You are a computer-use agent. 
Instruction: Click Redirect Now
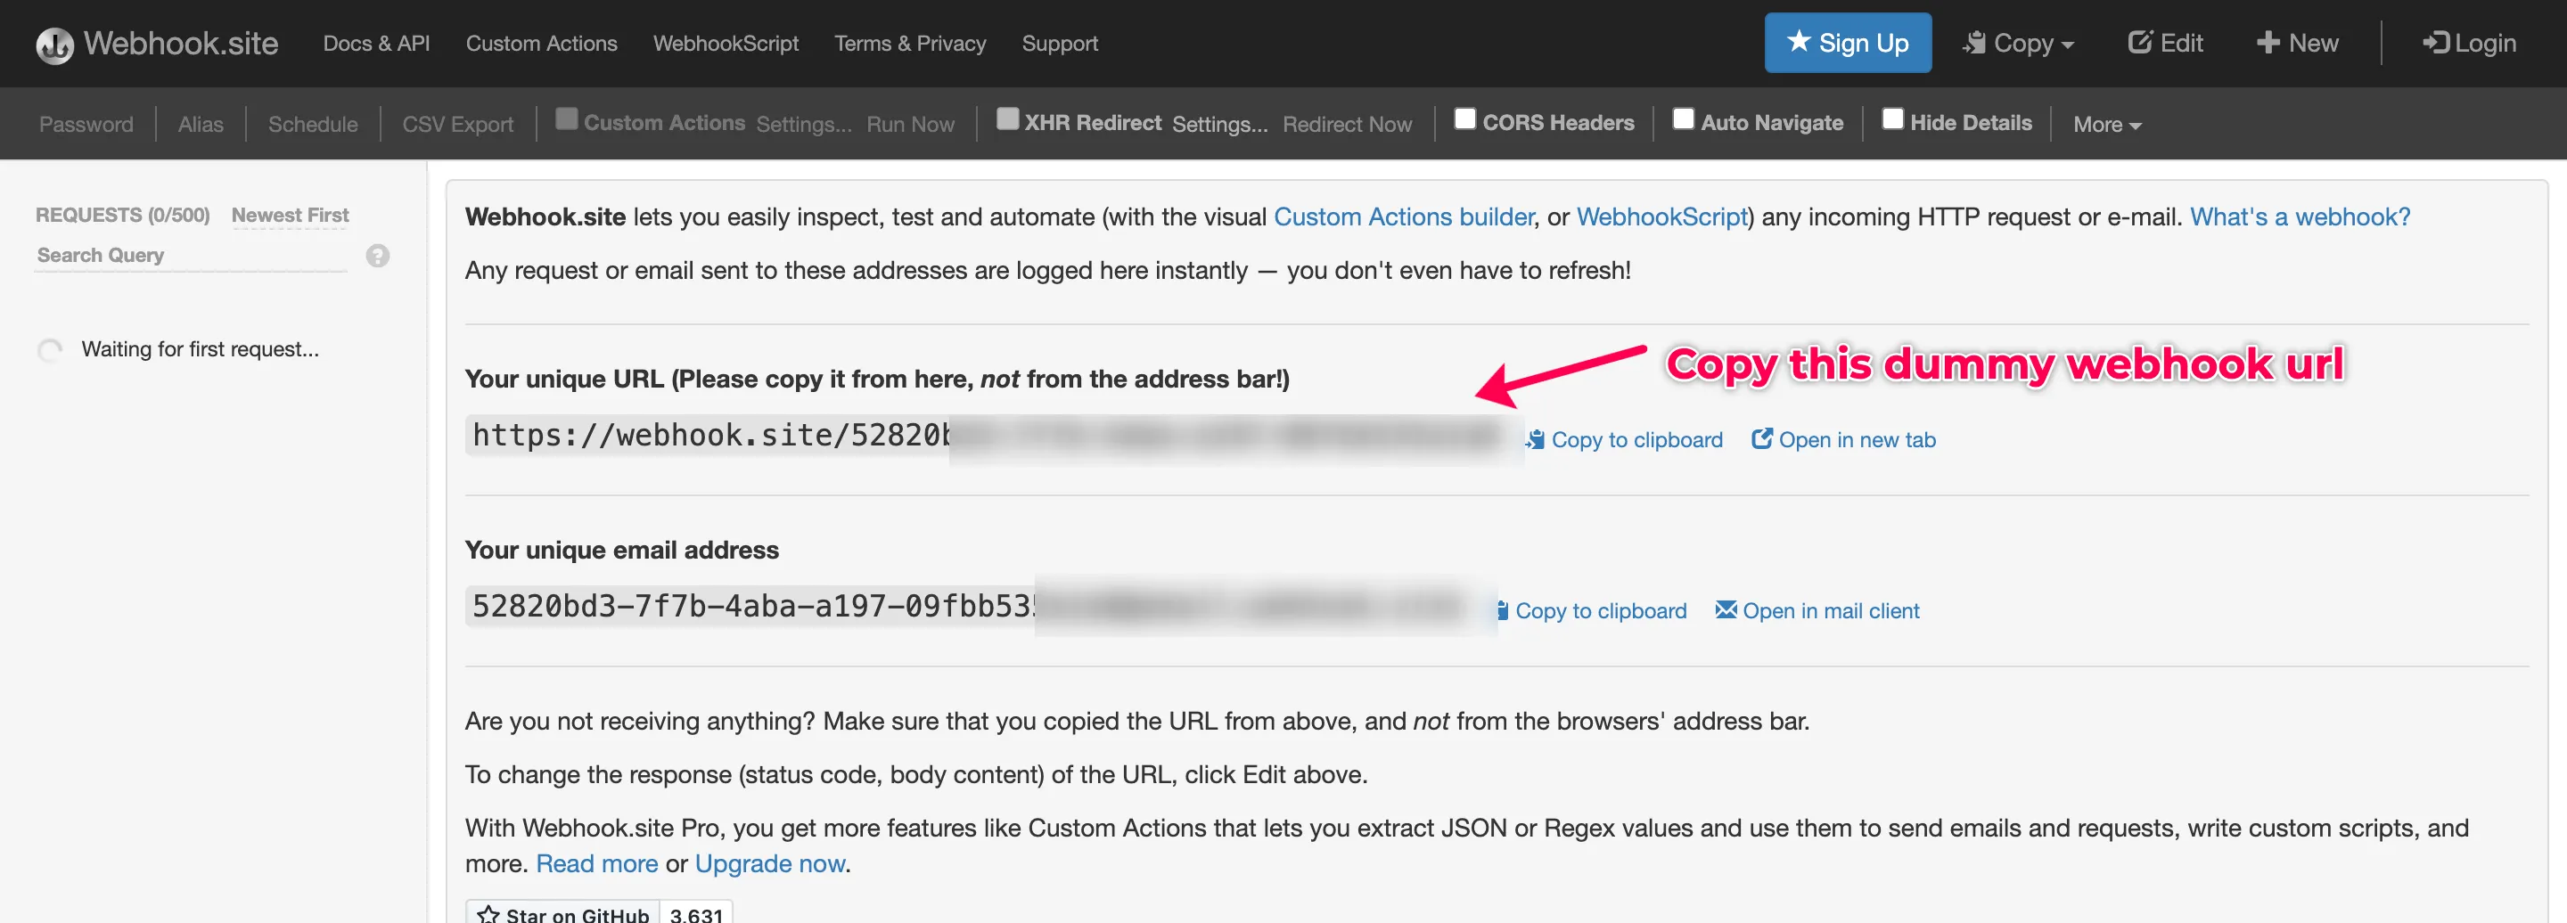point(1346,124)
